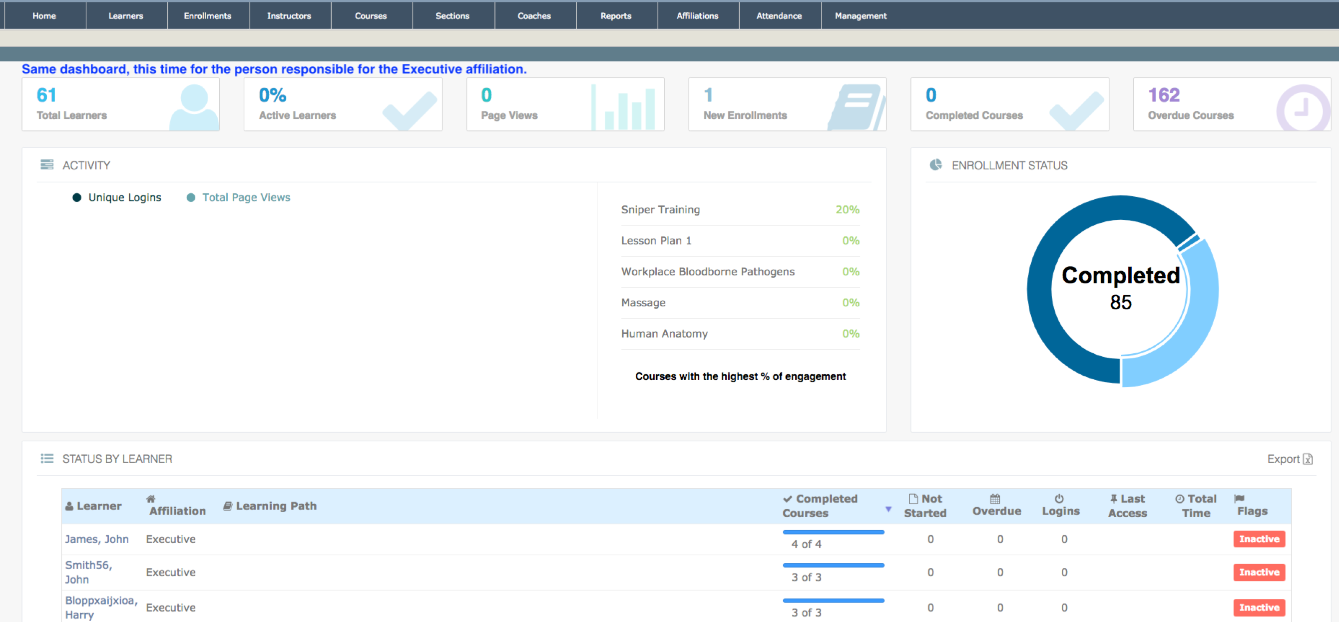Click the Status By Learner list icon
Viewport: 1339px width, 622px height.
[x=47, y=459]
